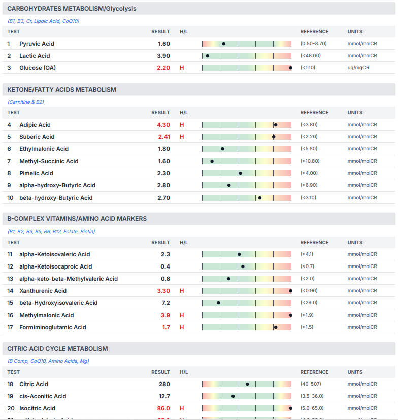Open the Ketone/Fatty Acids Metabolism section header
398x420 pixels.
pos(61,90)
